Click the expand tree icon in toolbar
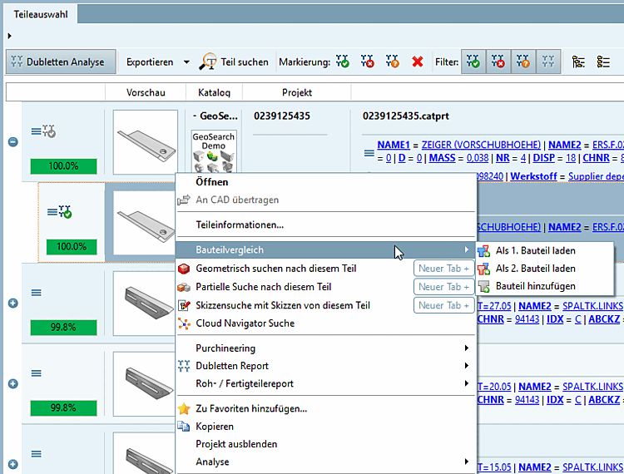The width and height of the screenshot is (624, 474). pyautogui.click(x=579, y=62)
